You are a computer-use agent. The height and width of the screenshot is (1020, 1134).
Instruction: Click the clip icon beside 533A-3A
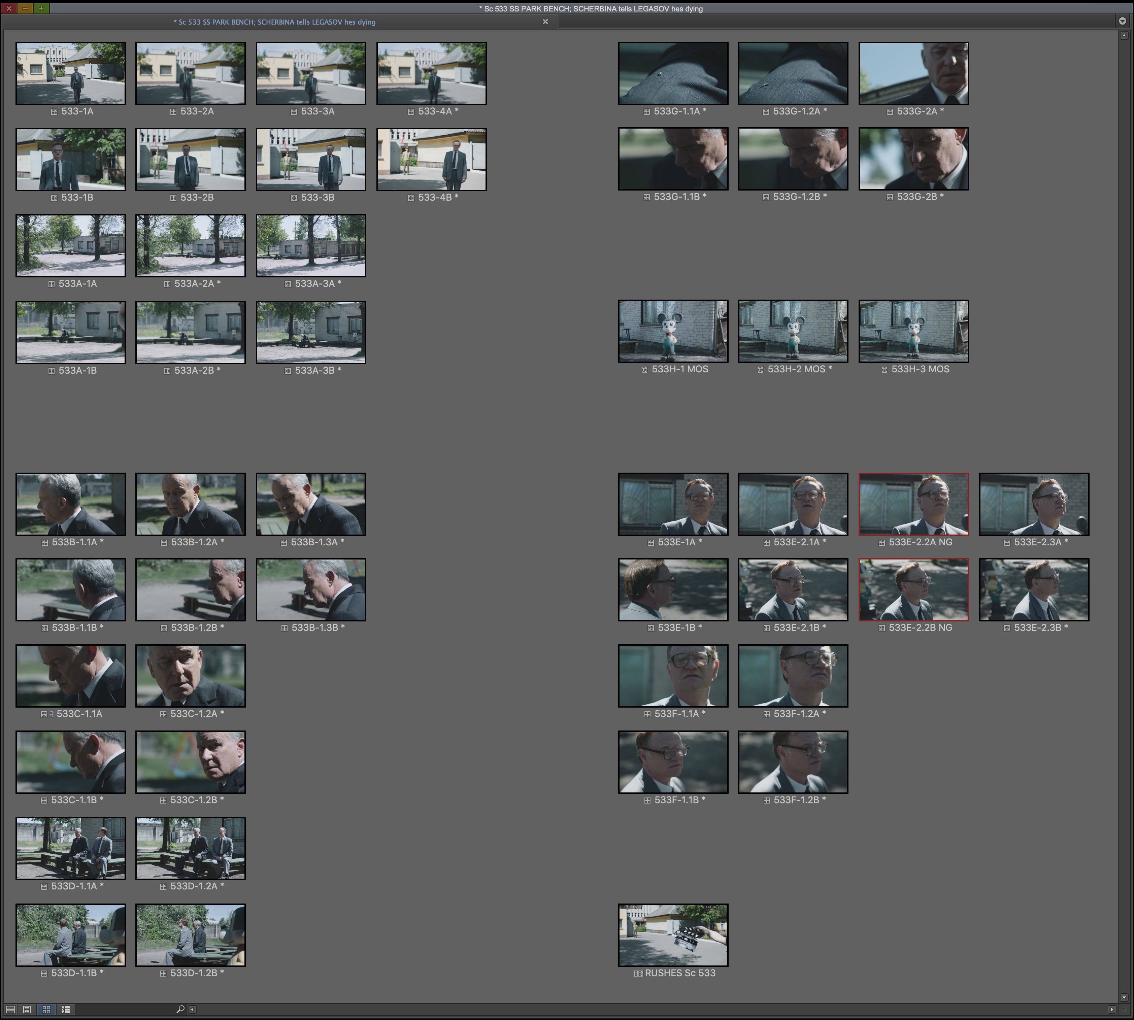[288, 284]
